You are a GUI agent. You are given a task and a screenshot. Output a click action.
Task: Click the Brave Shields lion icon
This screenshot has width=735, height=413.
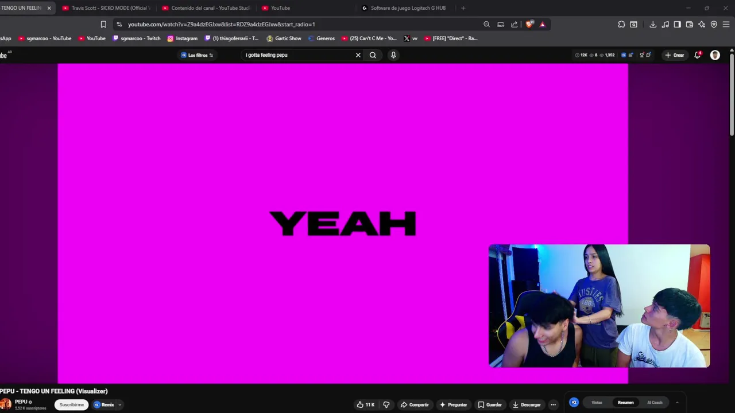pyautogui.click(x=529, y=24)
